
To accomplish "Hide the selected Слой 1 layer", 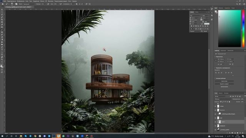I will (215, 122).
